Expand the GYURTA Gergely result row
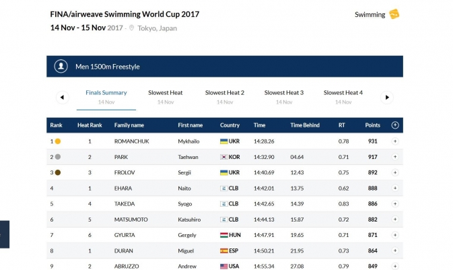Viewport: 453px width, 270px height. pyautogui.click(x=395, y=235)
